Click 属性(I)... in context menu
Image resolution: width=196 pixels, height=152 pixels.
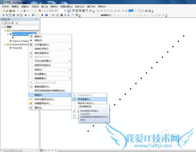(x=50, y=108)
